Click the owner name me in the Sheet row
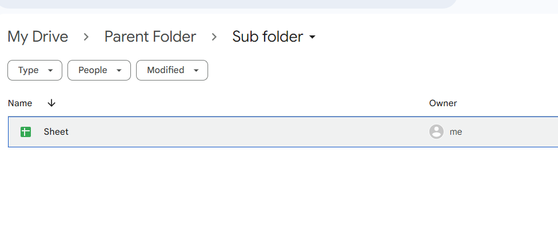 [x=456, y=132]
